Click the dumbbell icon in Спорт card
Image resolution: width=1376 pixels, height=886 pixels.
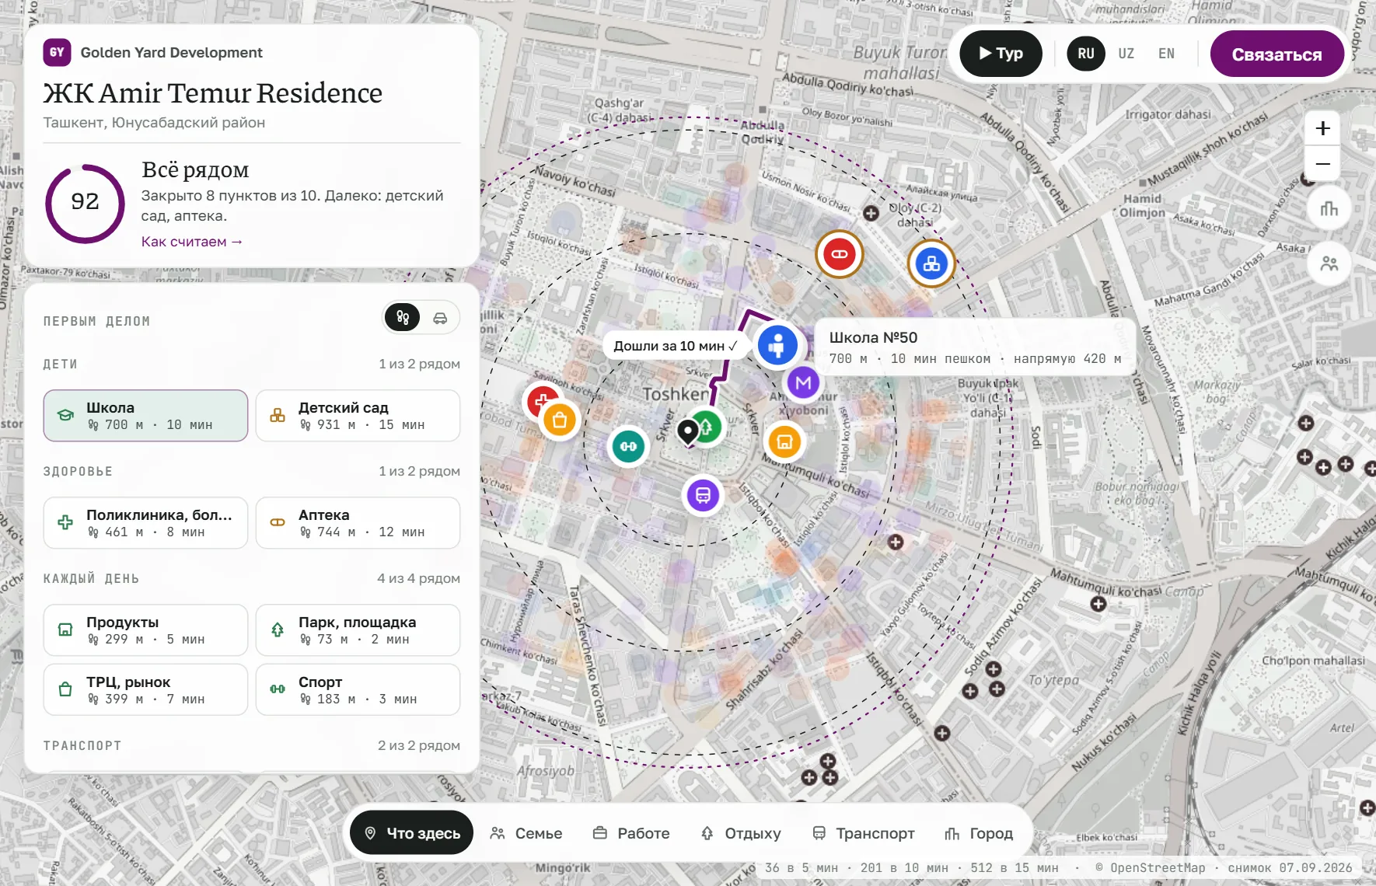click(278, 689)
